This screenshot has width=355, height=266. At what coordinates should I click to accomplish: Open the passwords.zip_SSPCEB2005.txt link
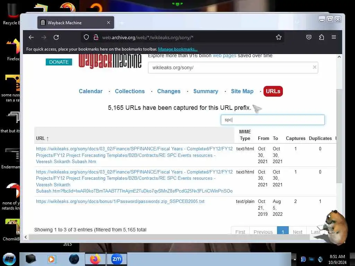(x=120, y=201)
